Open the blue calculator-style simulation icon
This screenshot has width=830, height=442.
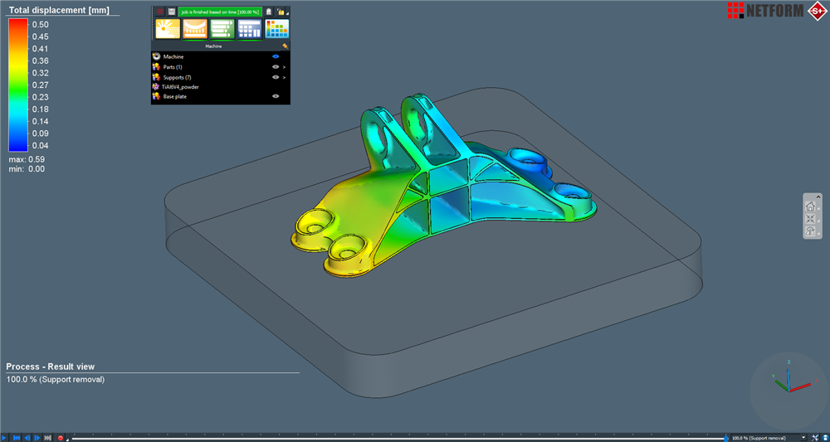250,29
